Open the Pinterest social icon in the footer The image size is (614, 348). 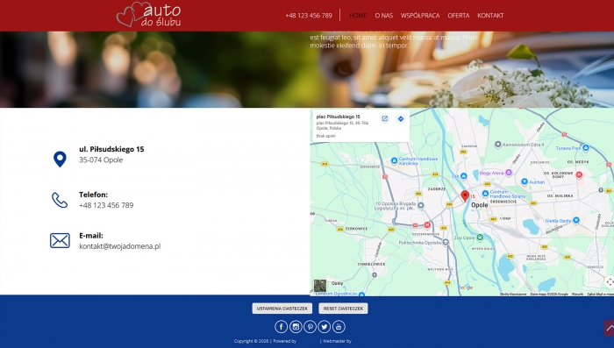(x=310, y=326)
